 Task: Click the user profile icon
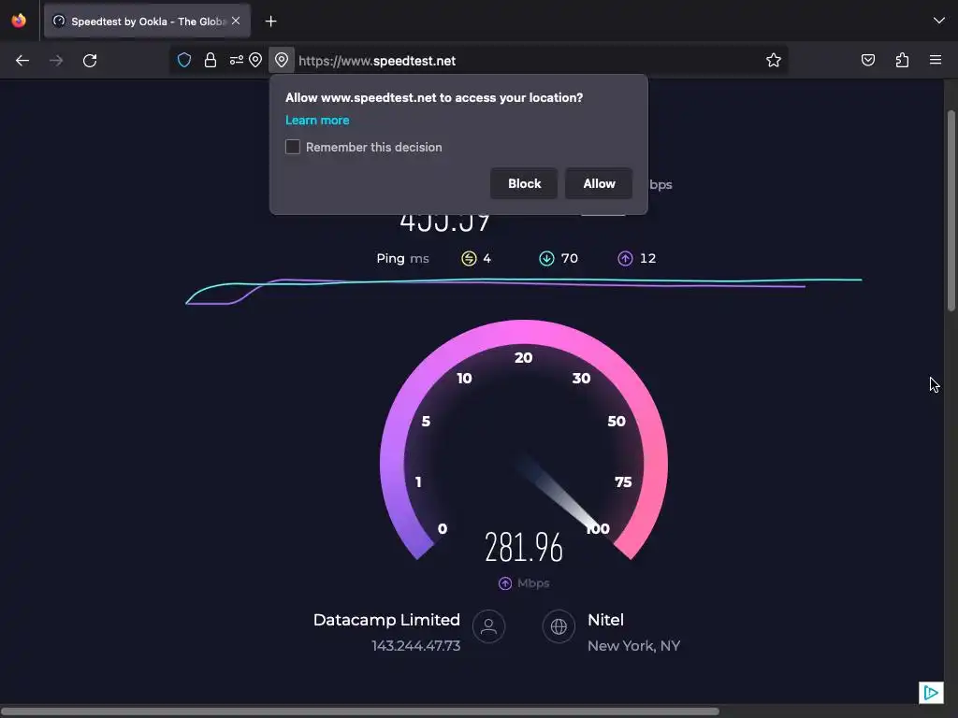[488, 626]
